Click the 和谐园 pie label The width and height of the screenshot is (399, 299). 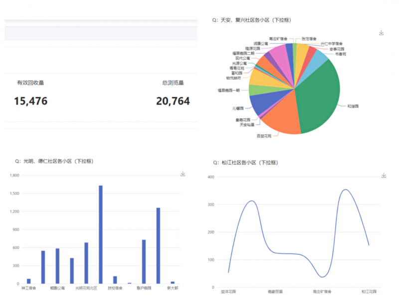[x=353, y=106]
